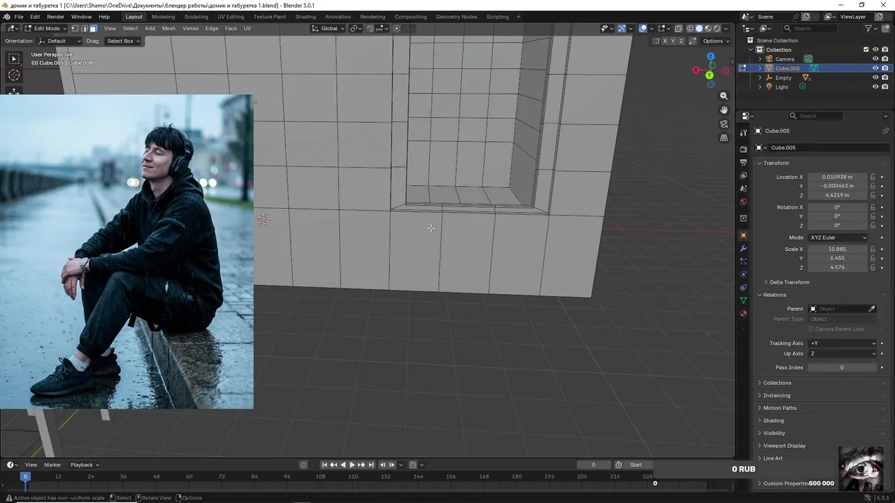Select face selection mode
The image size is (895, 503).
pyautogui.click(x=93, y=29)
